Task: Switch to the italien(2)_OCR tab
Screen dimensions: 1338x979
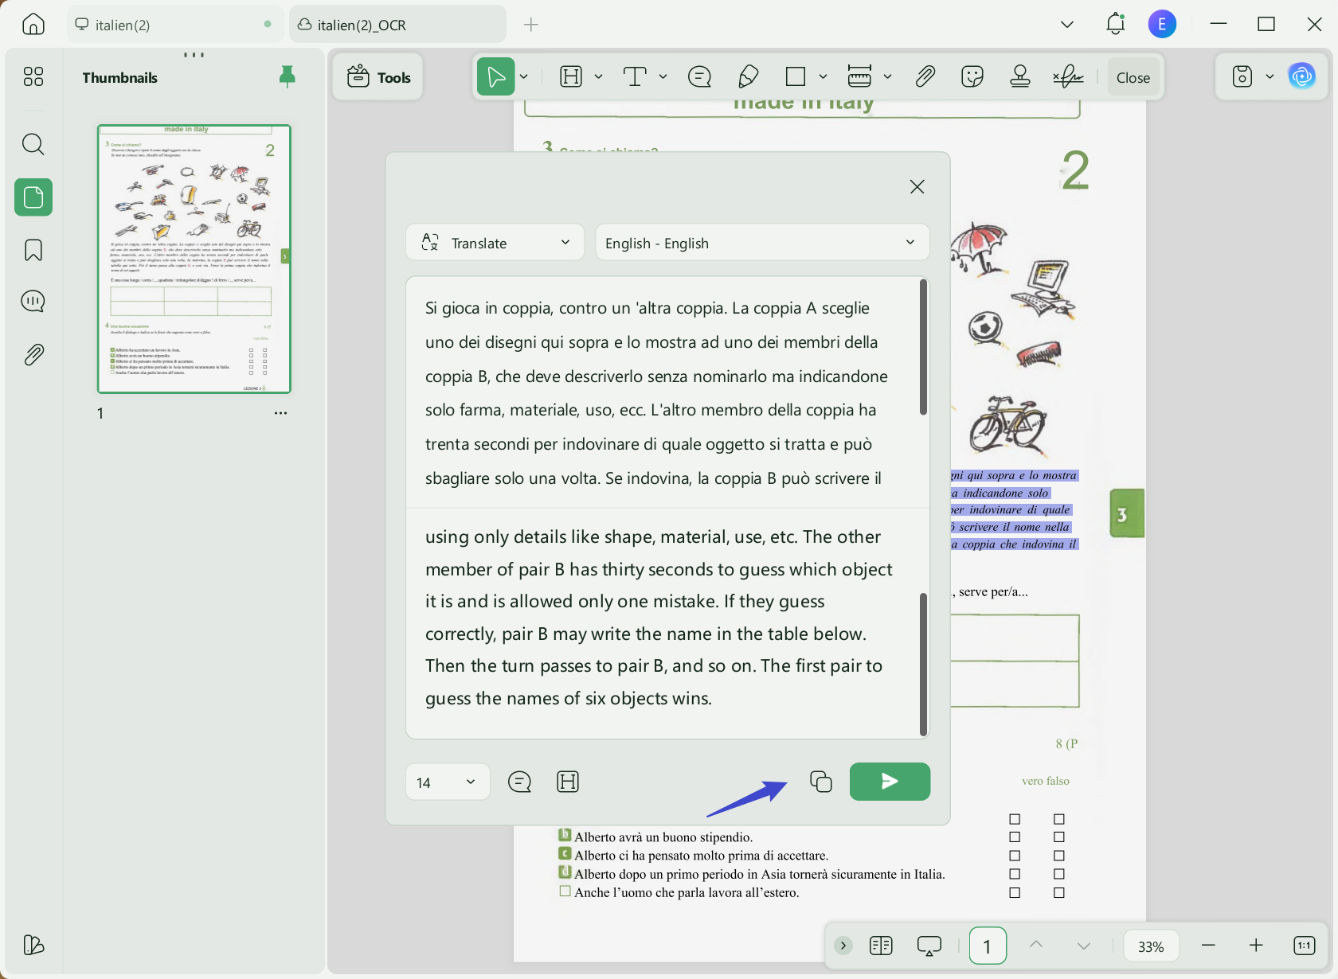Action: point(397,25)
